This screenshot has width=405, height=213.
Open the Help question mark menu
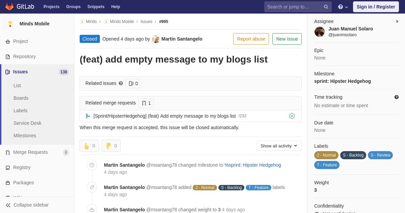point(343,7)
